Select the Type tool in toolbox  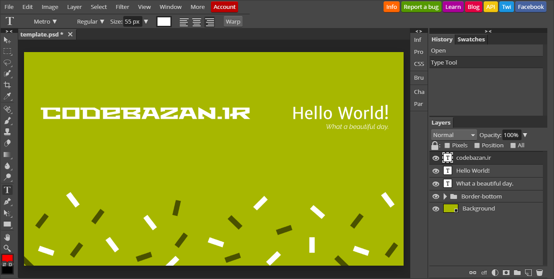(8, 190)
